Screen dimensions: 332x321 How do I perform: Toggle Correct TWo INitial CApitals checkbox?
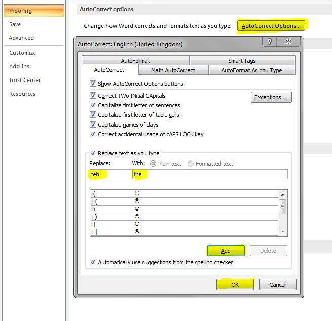(93, 96)
